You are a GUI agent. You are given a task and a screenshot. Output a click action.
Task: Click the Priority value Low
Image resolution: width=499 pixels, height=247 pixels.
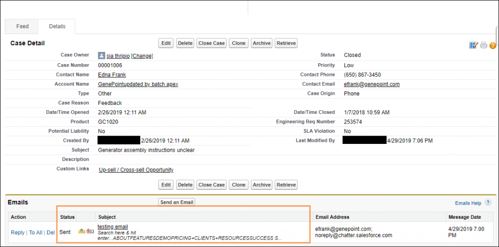(349, 66)
